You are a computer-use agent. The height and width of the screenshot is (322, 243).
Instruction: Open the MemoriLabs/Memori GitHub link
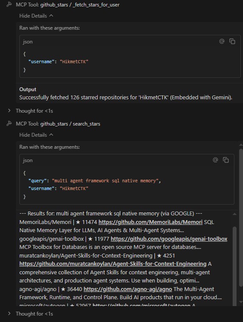[151, 222]
